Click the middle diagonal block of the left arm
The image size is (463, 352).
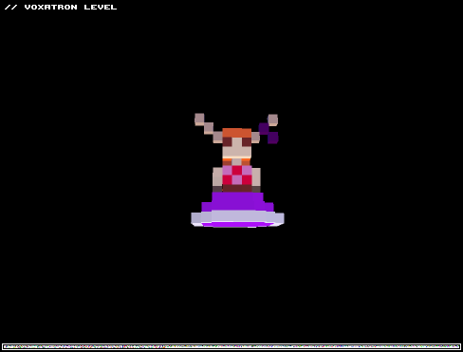point(209,128)
